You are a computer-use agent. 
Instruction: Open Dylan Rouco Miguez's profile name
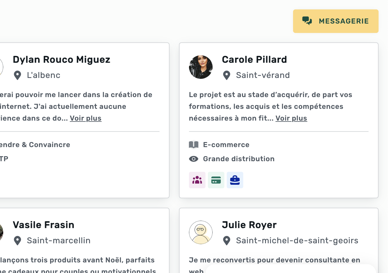[x=61, y=59]
